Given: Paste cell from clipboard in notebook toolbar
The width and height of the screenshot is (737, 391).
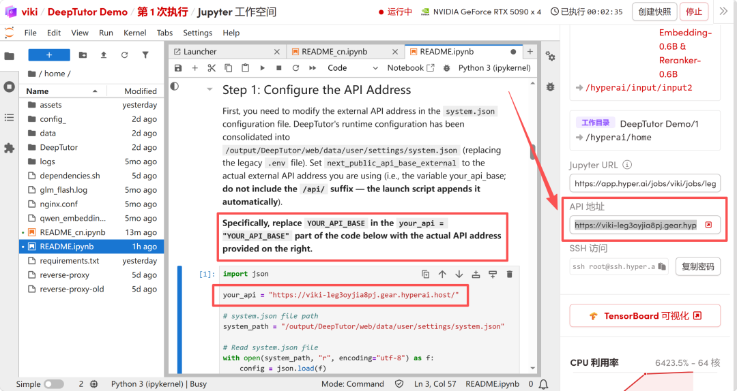Looking at the screenshot, I should click(x=246, y=68).
